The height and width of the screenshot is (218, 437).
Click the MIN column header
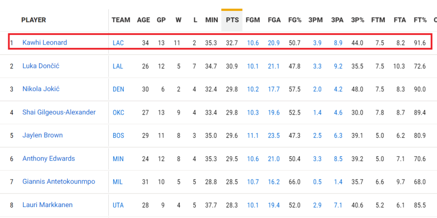click(211, 20)
